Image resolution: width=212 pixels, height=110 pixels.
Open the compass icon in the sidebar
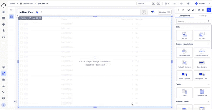click(4, 24)
